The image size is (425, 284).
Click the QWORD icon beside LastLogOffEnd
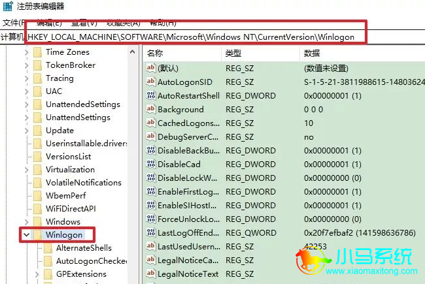point(151,232)
